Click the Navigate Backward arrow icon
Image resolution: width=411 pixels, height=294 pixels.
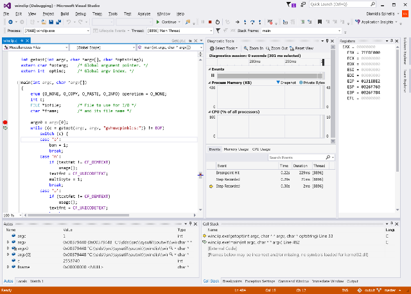(x=10, y=22)
